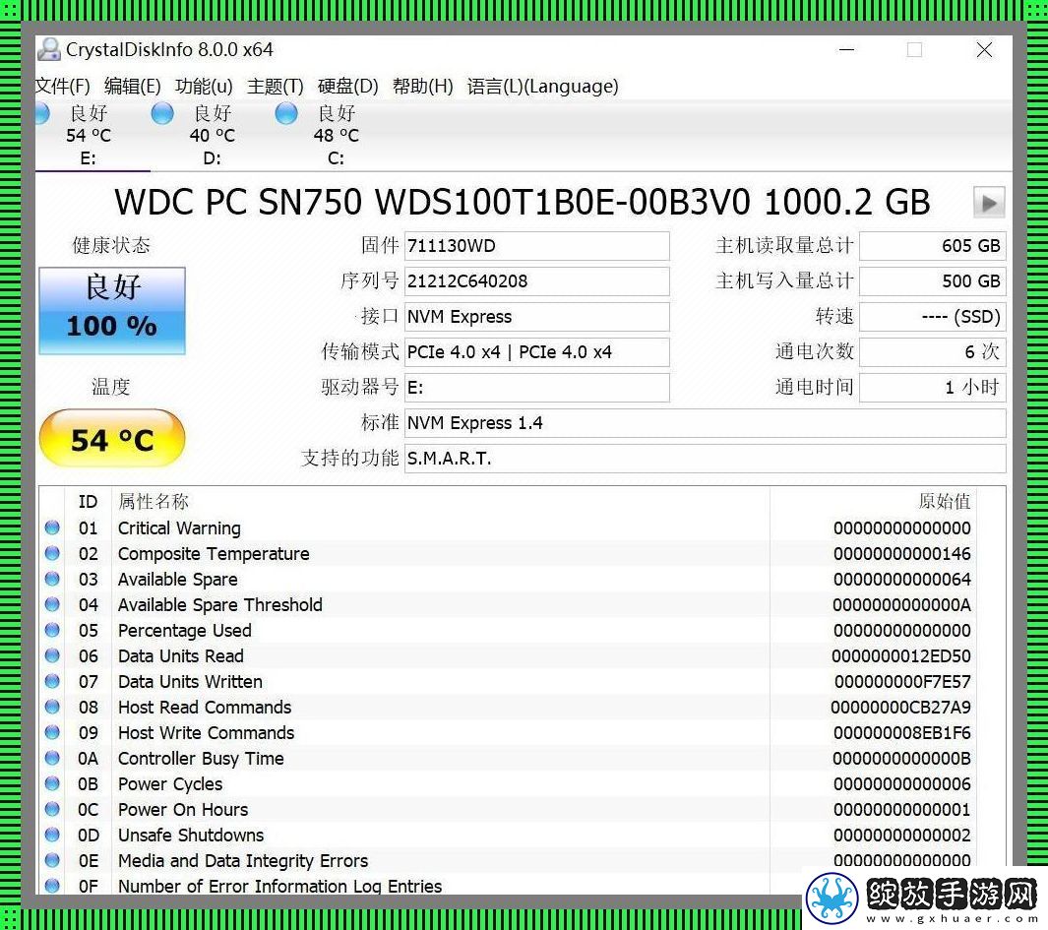Click rotation rate value ---- (SSD)
This screenshot has height=930, width=1048.
pyautogui.click(x=932, y=317)
